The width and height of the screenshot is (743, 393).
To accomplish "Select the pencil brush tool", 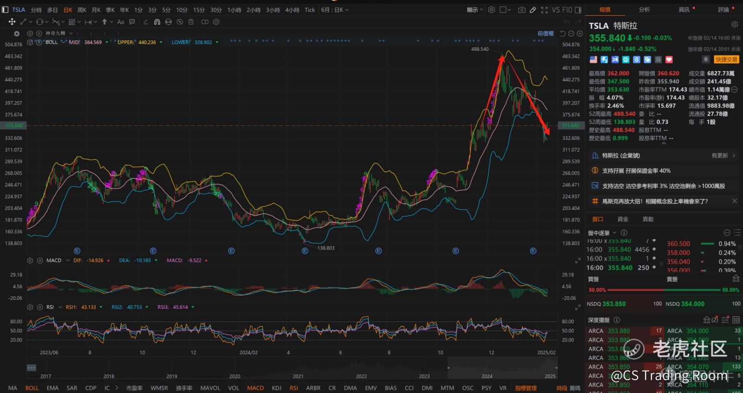I will click(146, 22).
